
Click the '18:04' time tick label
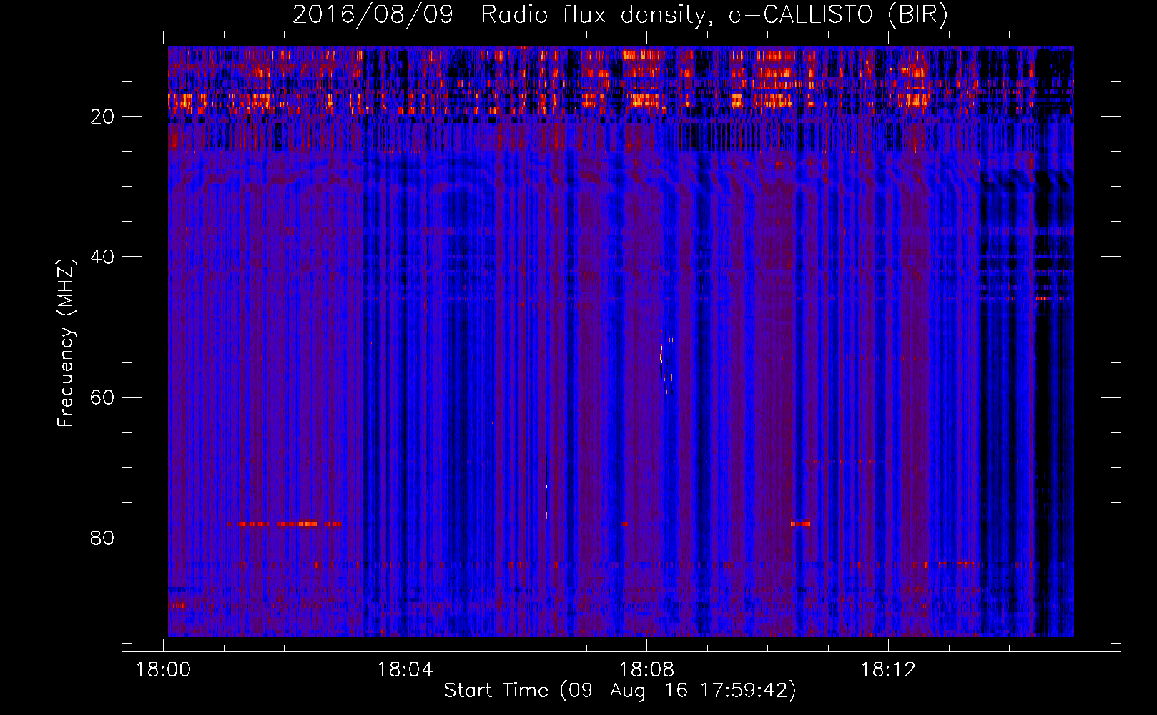[x=405, y=670]
